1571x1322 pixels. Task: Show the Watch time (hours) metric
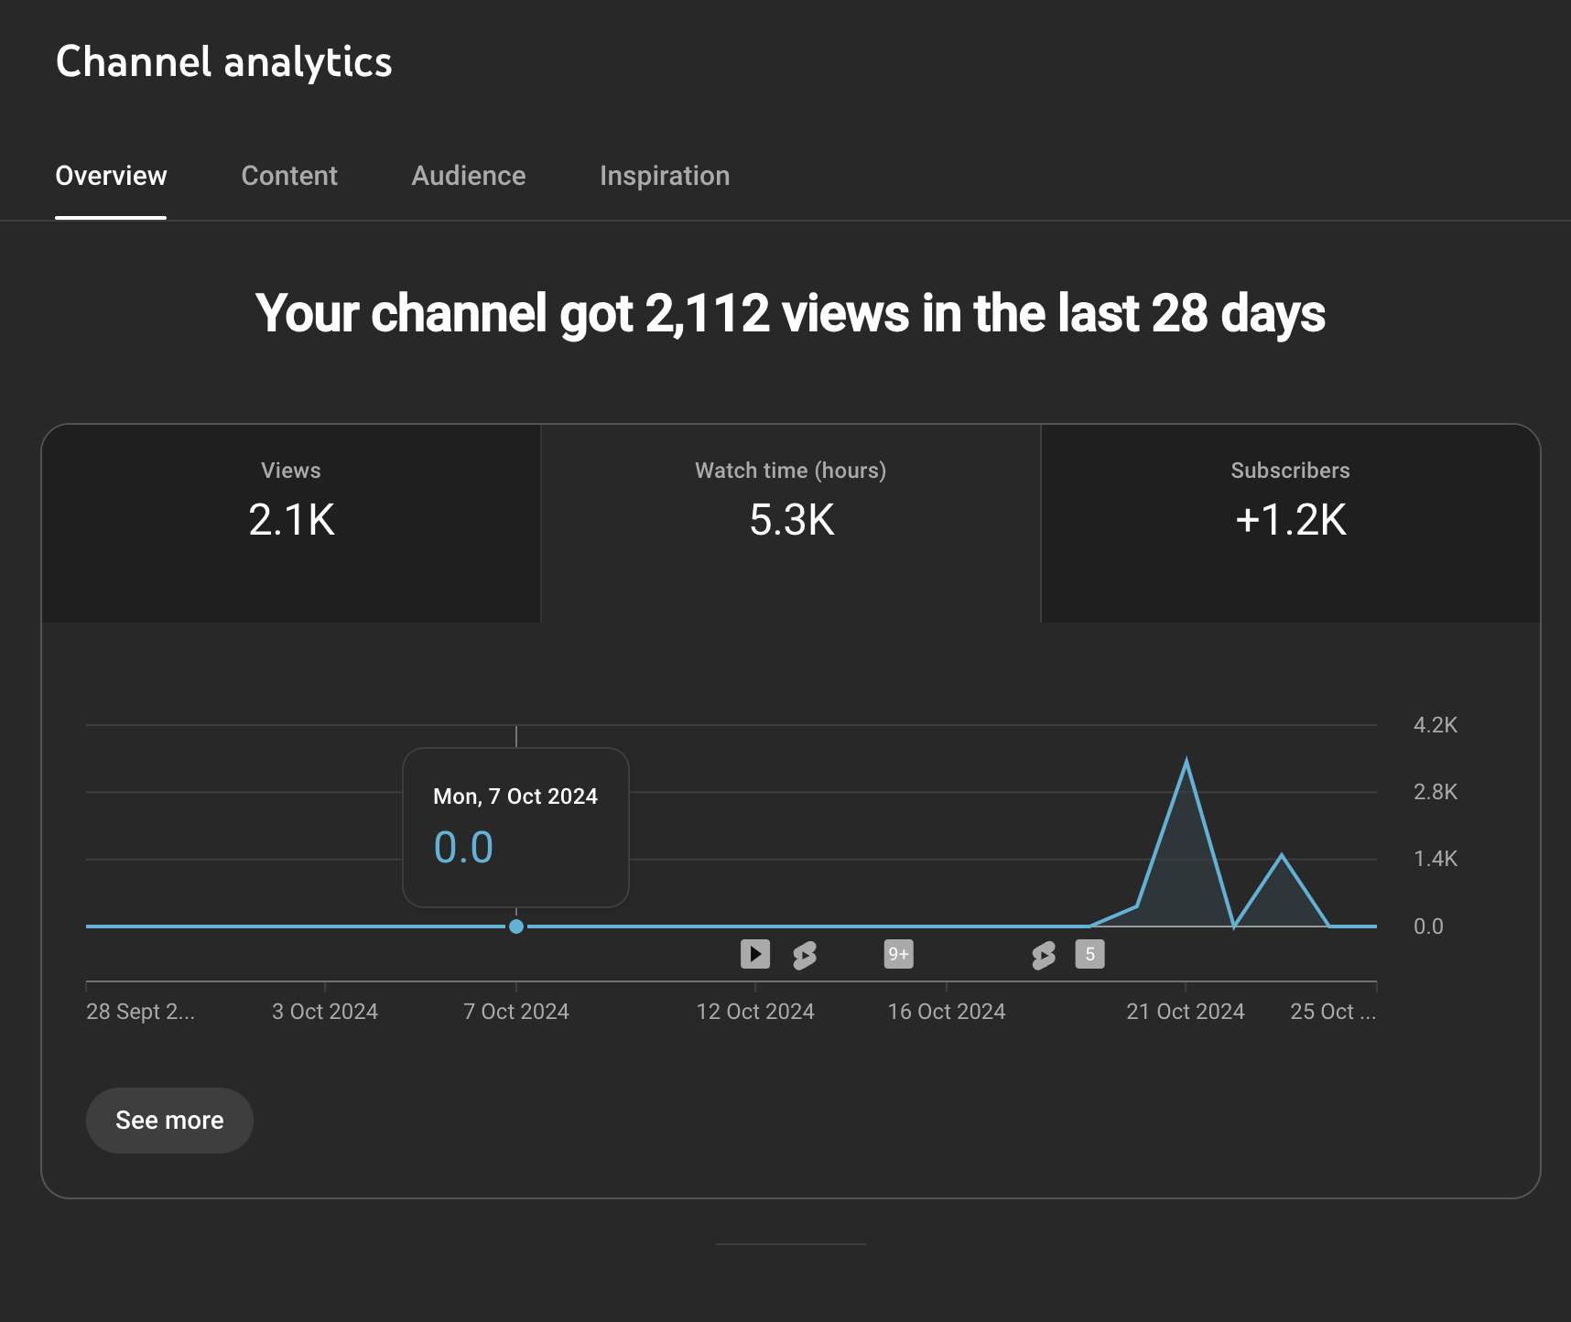coord(791,523)
